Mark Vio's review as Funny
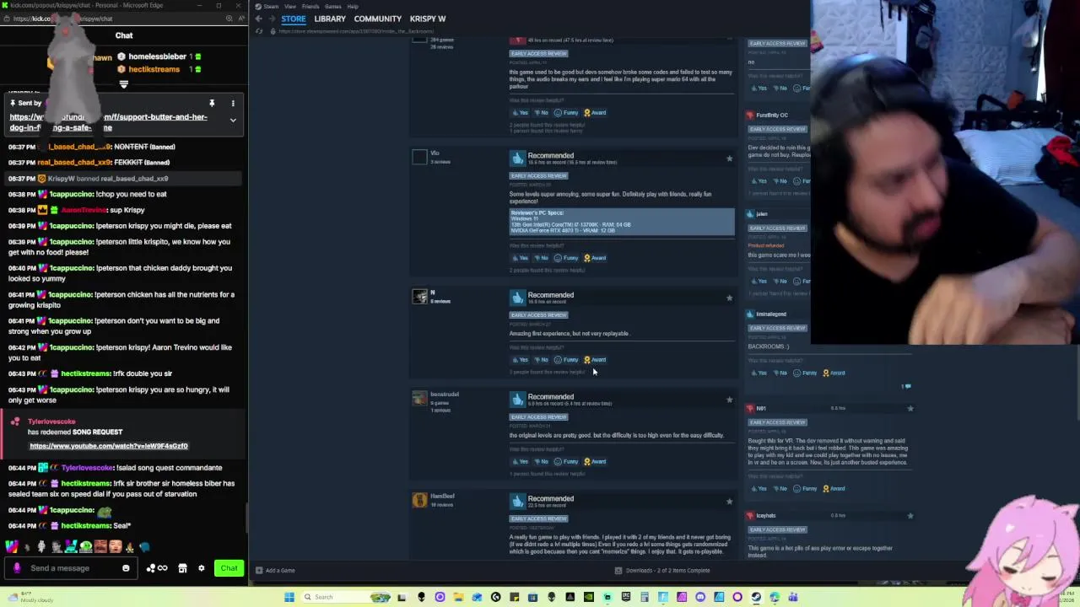 click(566, 258)
